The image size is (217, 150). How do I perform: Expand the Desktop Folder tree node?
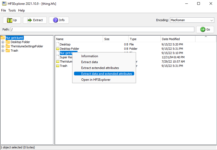3,42
